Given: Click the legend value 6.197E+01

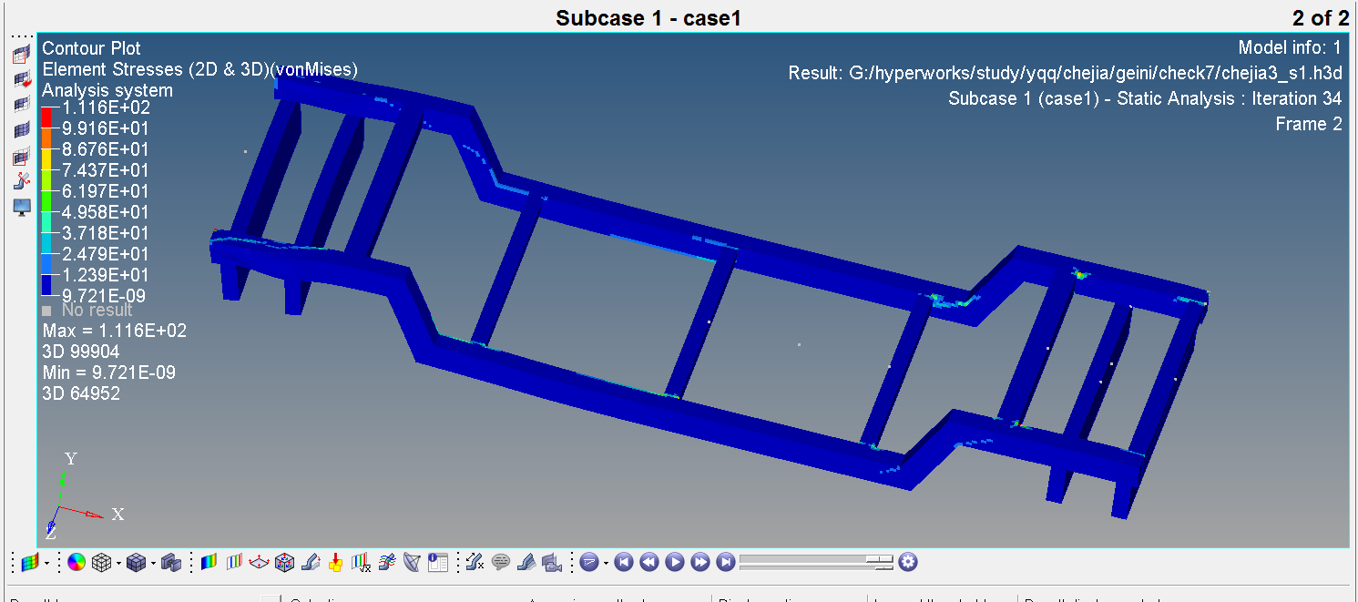Looking at the screenshot, I should [106, 191].
